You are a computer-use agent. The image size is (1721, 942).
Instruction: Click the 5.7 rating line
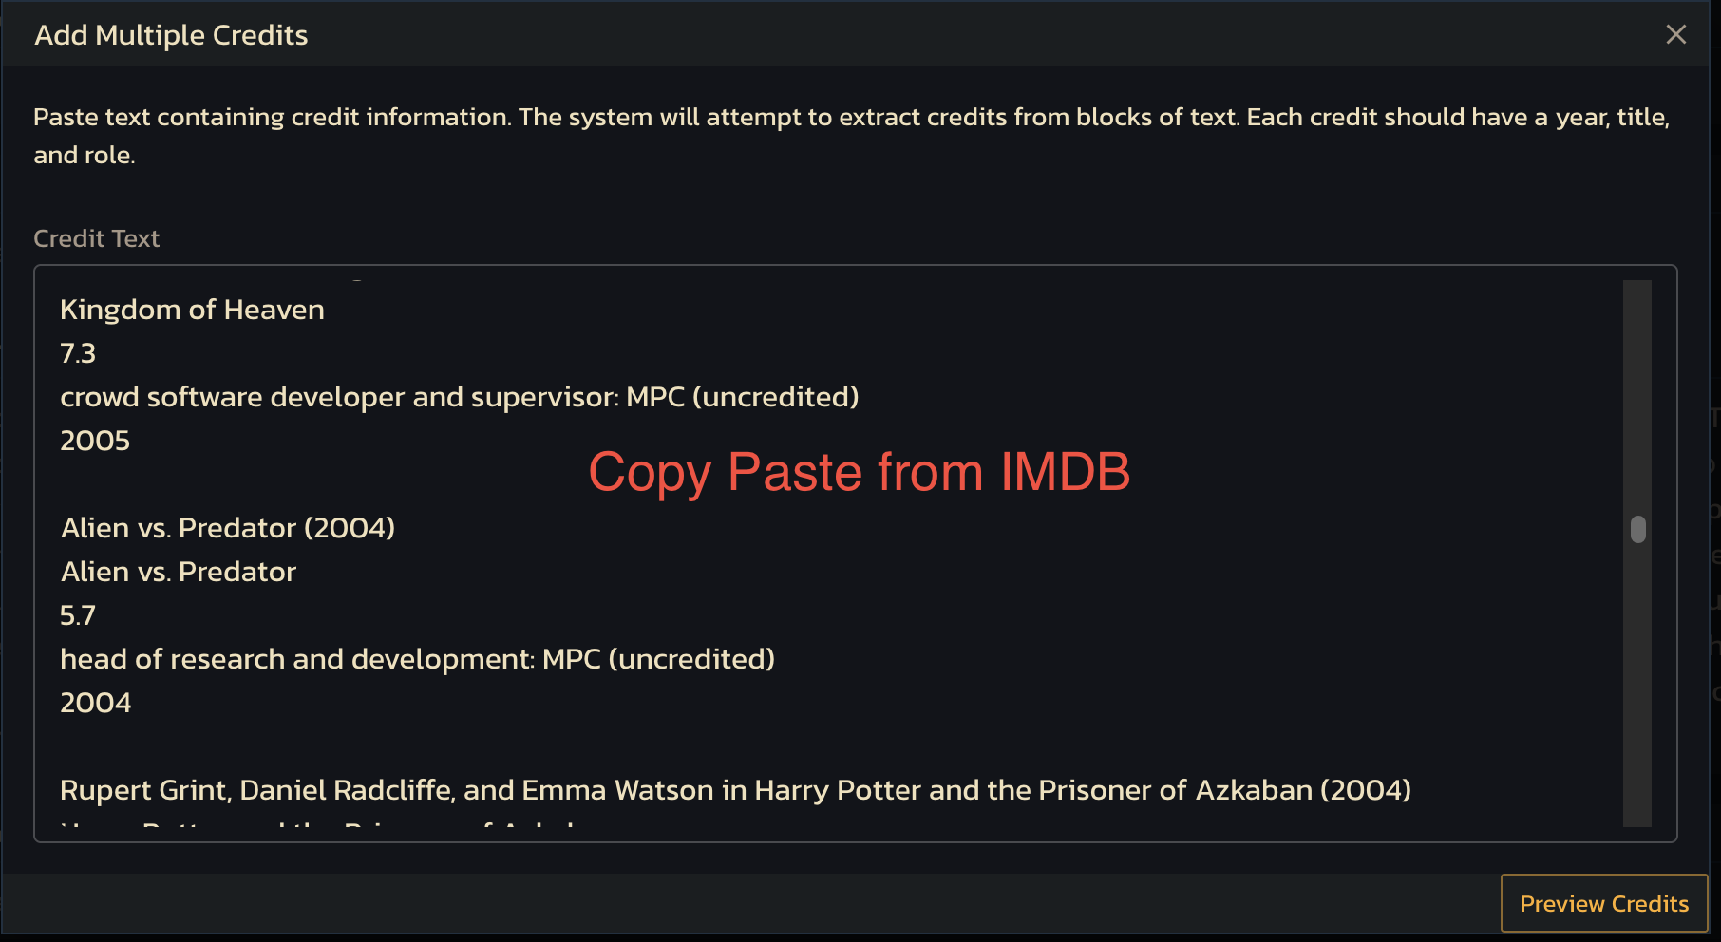[78, 615]
